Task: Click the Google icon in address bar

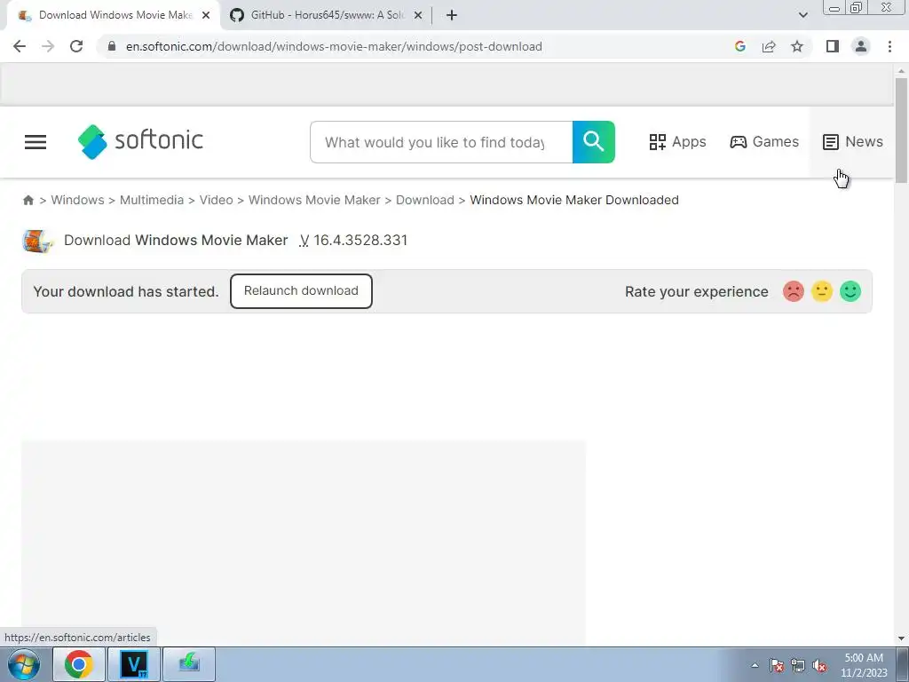Action: [x=739, y=46]
